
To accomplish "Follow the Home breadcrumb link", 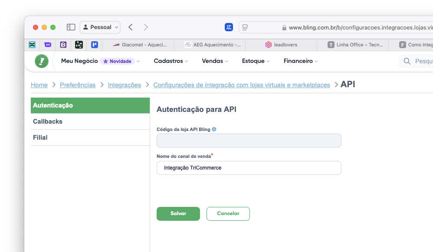I will pos(39,85).
